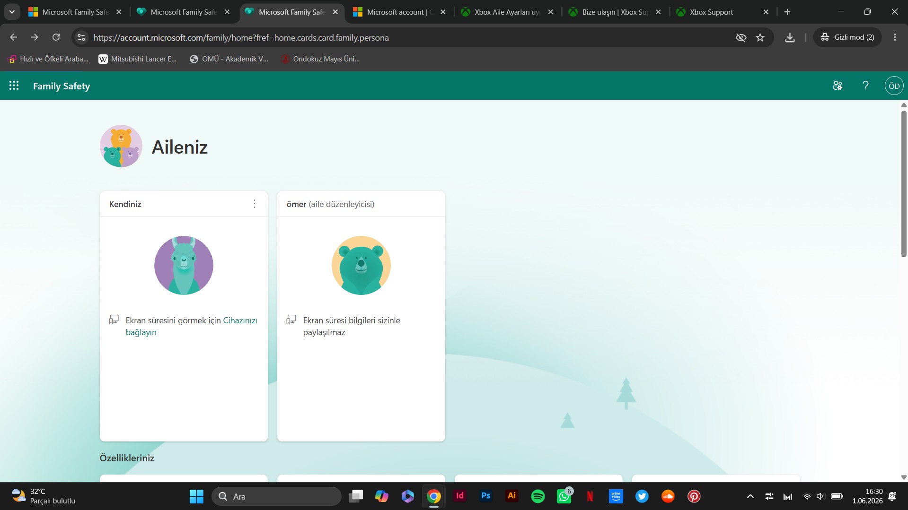908x510 pixels.
Task: Open Spotify from the taskbar
Action: click(538, 496)
